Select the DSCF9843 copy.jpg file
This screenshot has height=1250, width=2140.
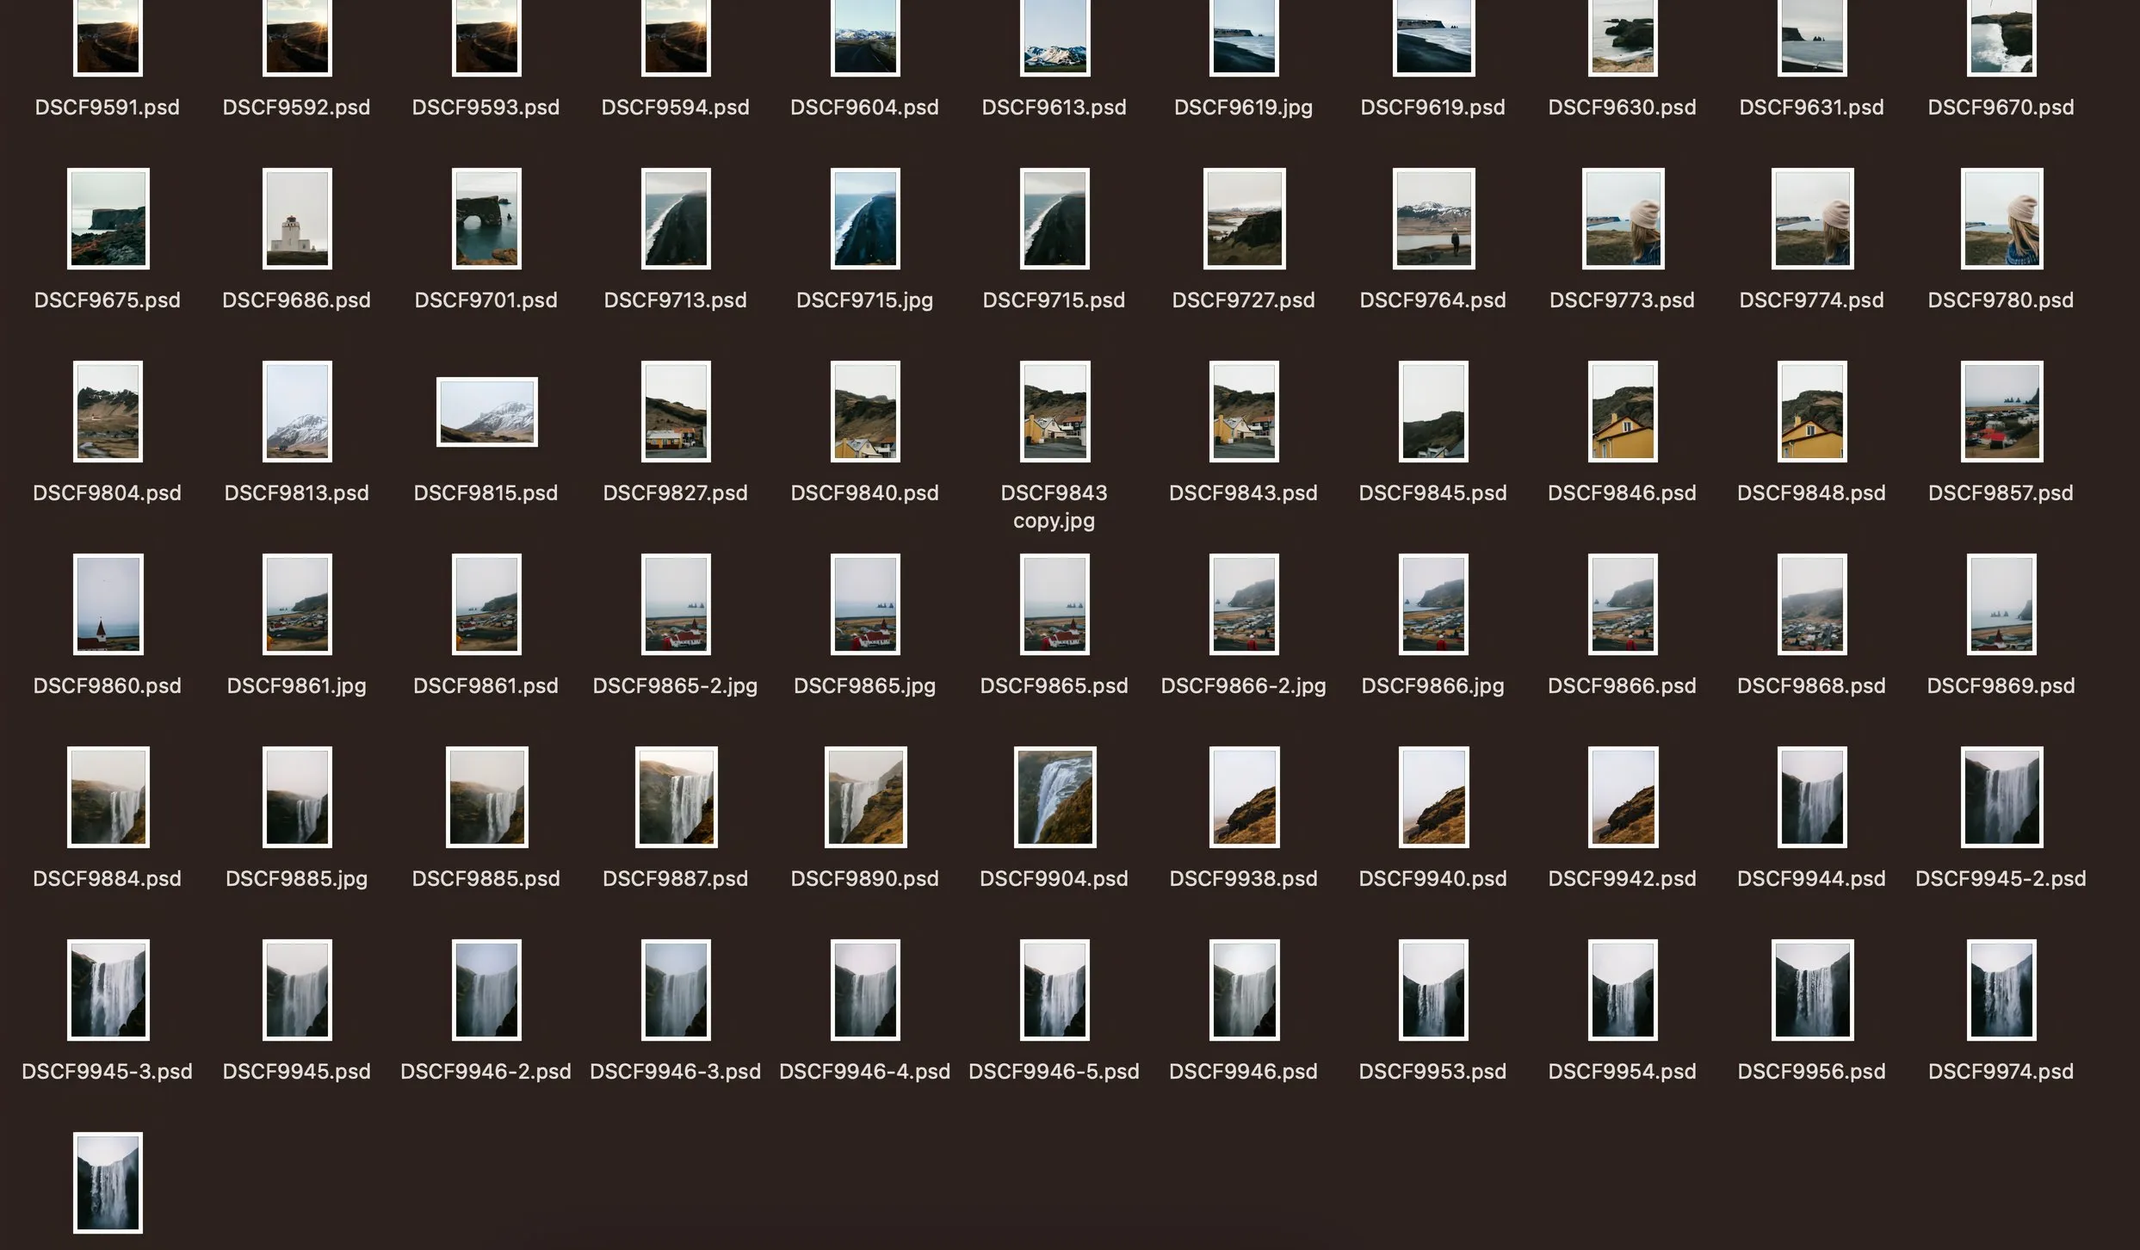[1055, 413]
